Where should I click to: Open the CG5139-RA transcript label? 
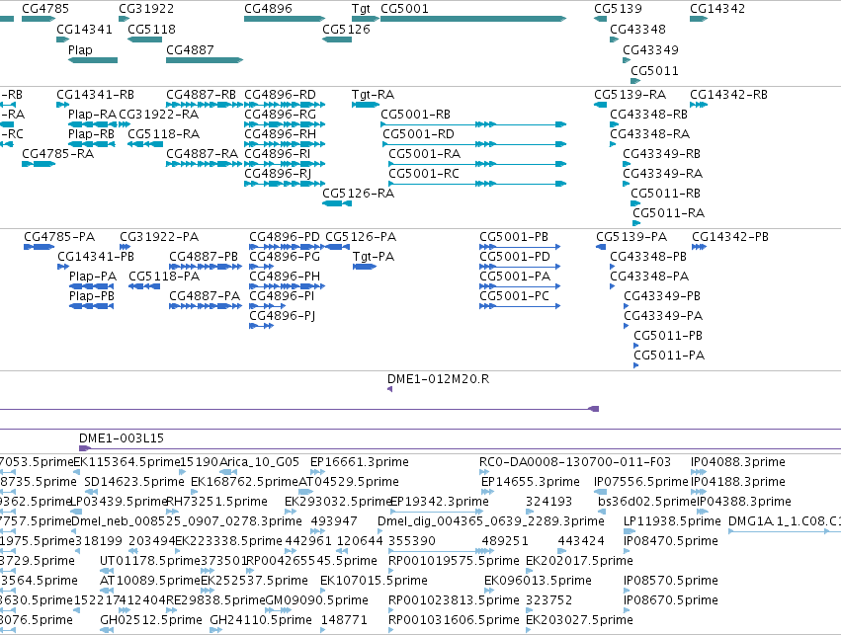[631, 95]
